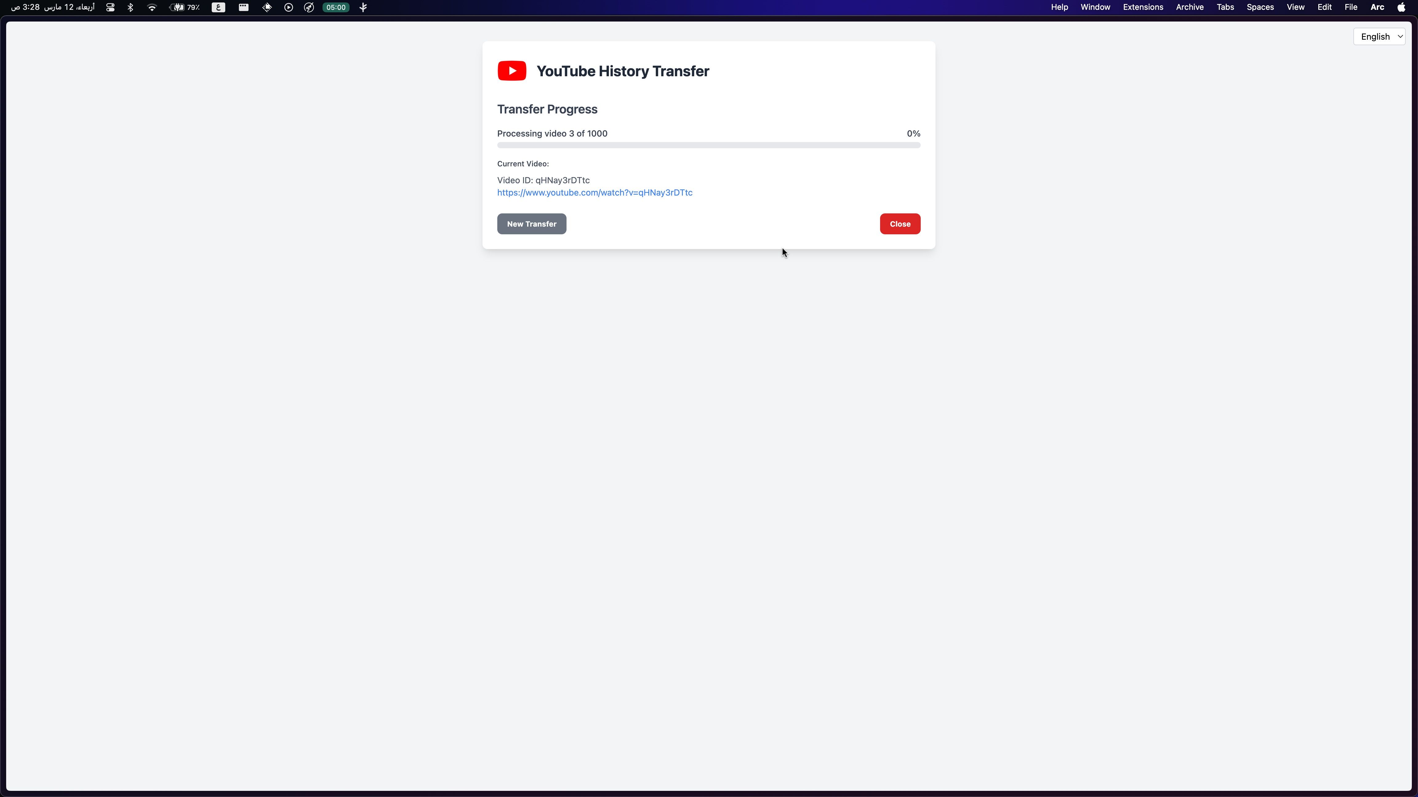Click the battery charging 79% indicator
Screen dimensions: 1418x797
184,7
